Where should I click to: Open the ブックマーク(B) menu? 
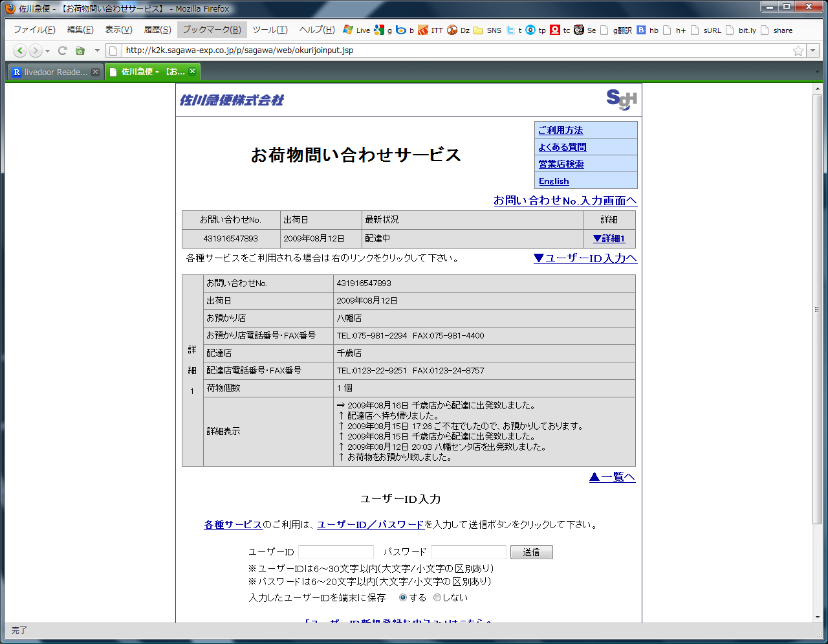212,30
